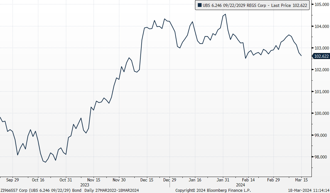Click the 102.000 y-axis label

tap(322, 70)
